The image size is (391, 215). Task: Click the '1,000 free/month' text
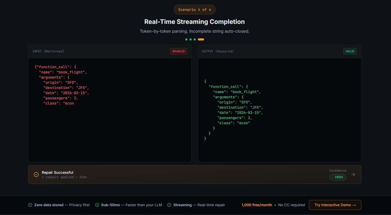(257, 205)
